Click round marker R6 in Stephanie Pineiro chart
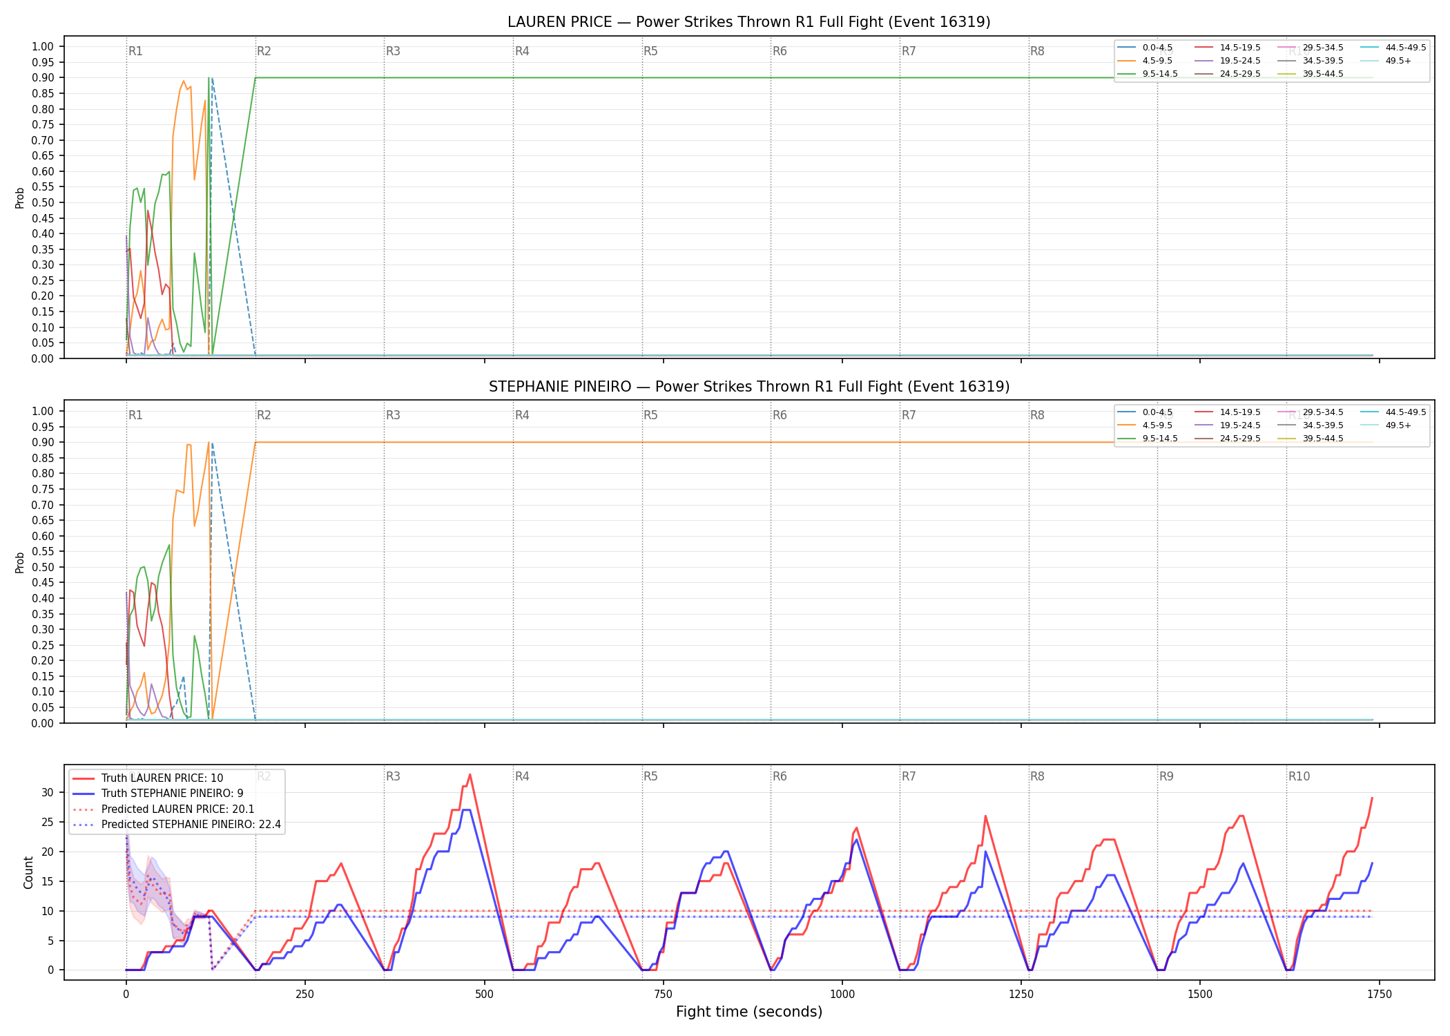Image resolution: width=1450 pixels, height=1036 pixels. pos(780,415)
